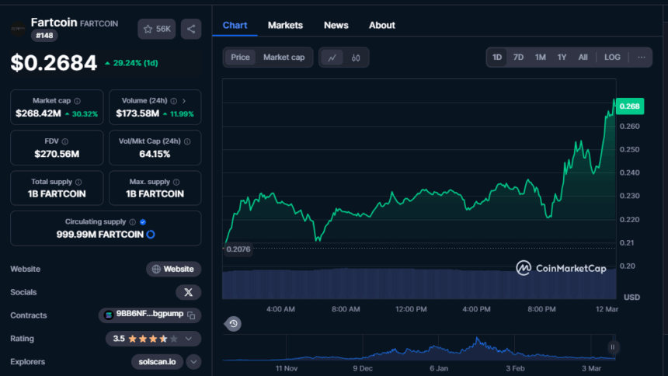Image resolution: width=668 pixels, height=376 pixels.
Task: Select candlestick chart view
Action: 356,57
